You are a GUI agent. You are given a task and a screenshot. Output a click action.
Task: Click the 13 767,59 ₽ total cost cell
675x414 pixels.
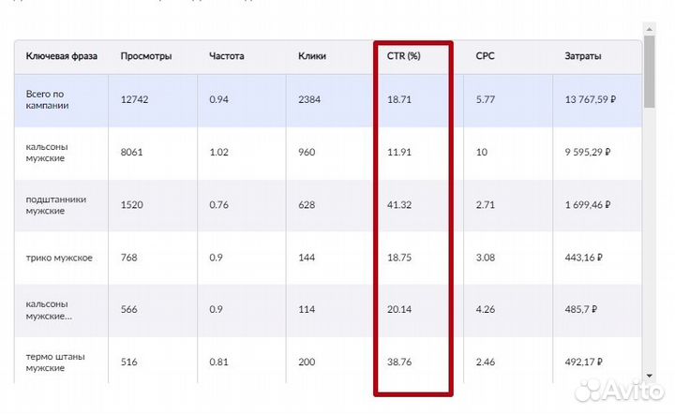[x=588, y=99]
